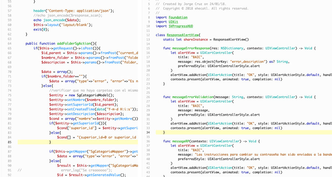The height and width of the screenshot is (177, 332).
Task: Click 'messageRP' function name
Action: (181, 141)
